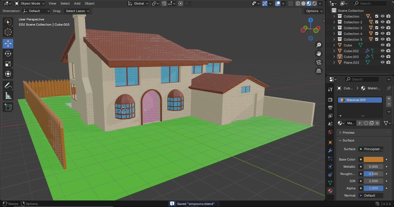Open the Drag Select Lasso dropdown
The height and width of the screenshot is (207, 394).
point(77,11)
